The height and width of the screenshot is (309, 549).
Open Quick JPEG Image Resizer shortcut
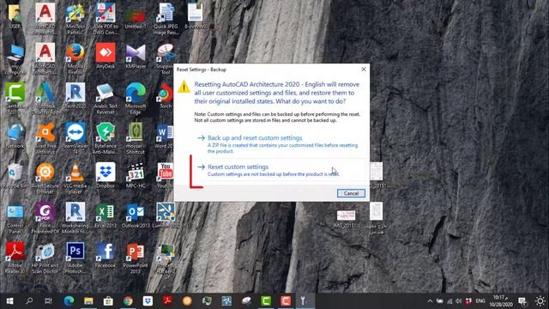pos(166,18)
